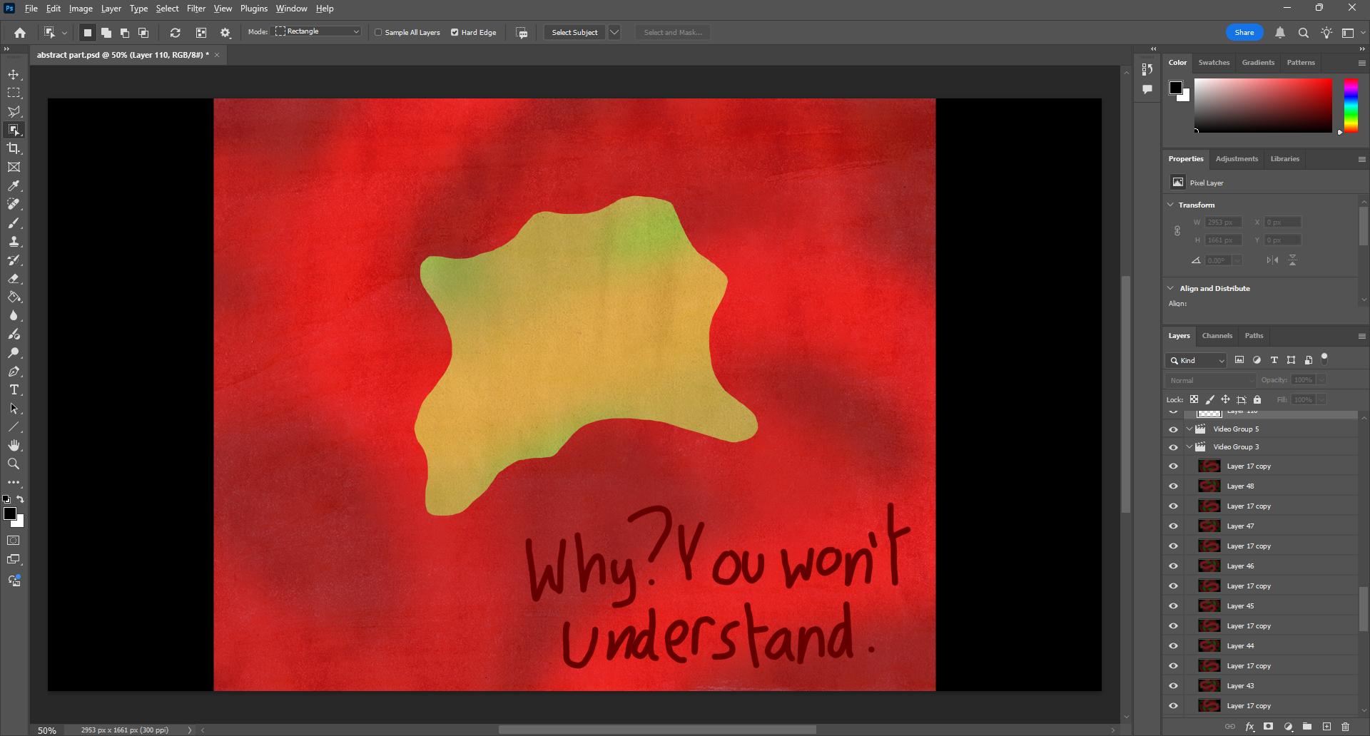Select the Polygonal Lasso tool
The height and width of the screenshot is (736, 1370).
14,112
